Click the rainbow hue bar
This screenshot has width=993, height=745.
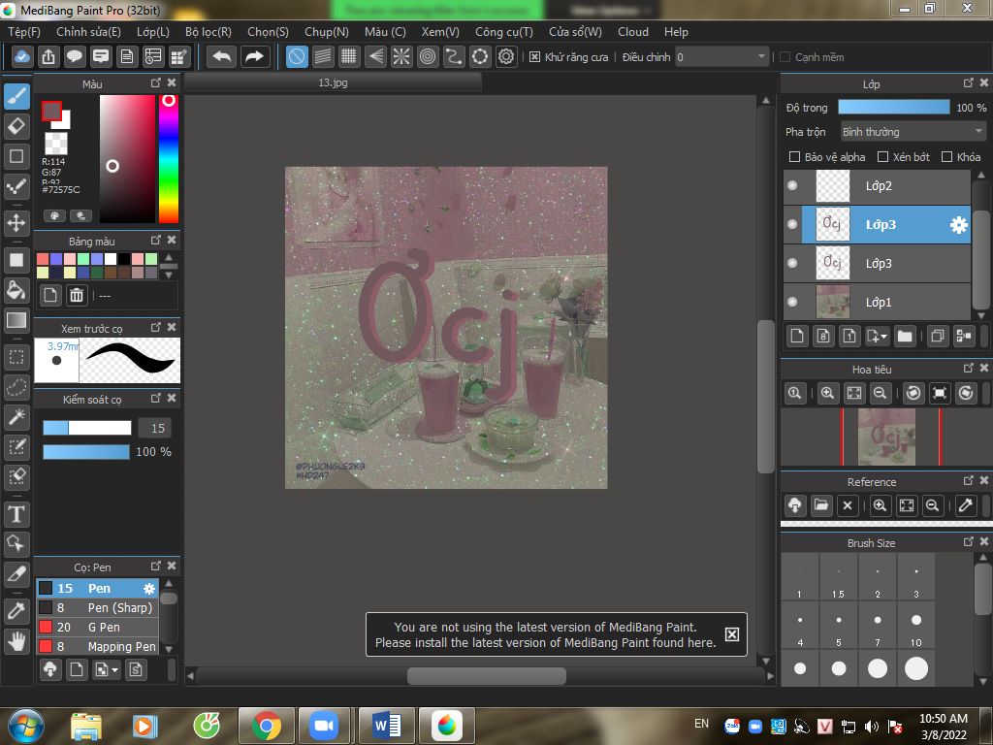coord(169,159)
